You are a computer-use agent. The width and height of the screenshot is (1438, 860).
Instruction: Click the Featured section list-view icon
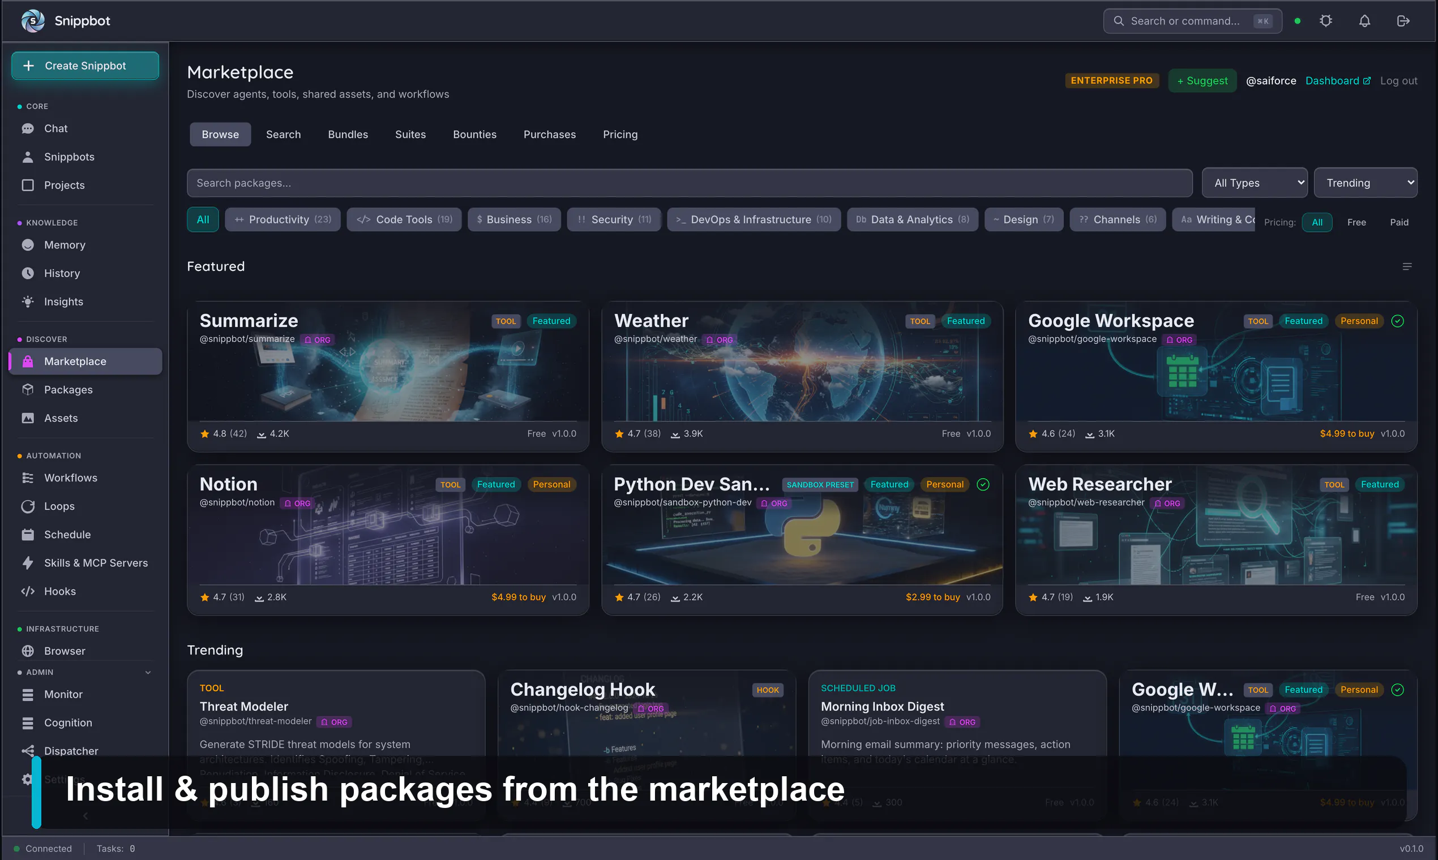tap(1407, 266)
